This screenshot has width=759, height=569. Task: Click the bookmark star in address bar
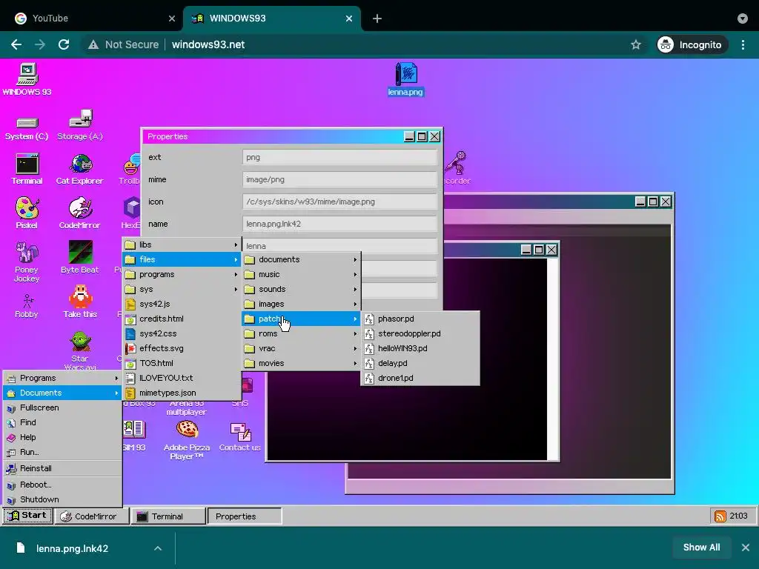coord(636,44)
